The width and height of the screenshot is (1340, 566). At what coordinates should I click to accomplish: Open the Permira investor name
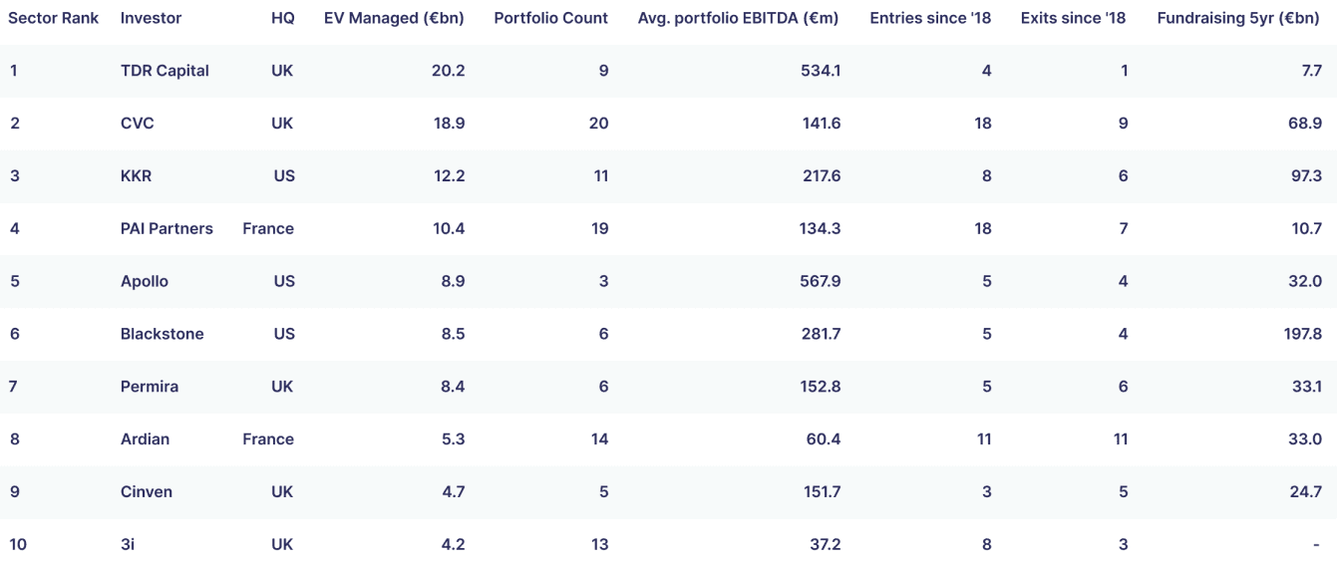[x=150, y=387]
